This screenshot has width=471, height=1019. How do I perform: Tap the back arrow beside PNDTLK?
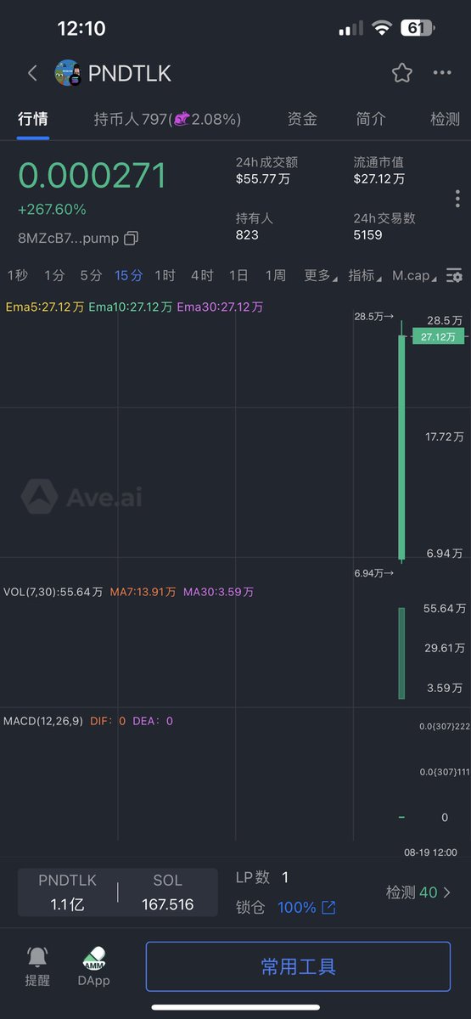click(32, 73)
